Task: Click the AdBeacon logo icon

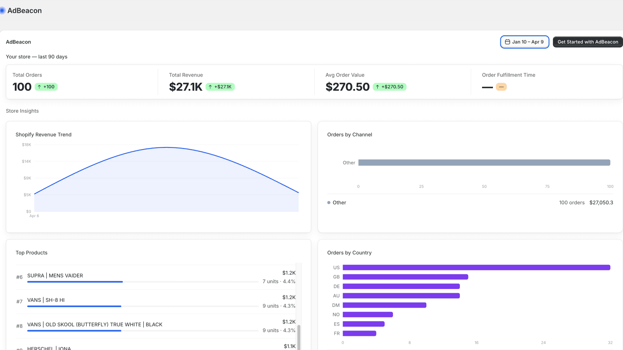Action: (x=2, y=10)
